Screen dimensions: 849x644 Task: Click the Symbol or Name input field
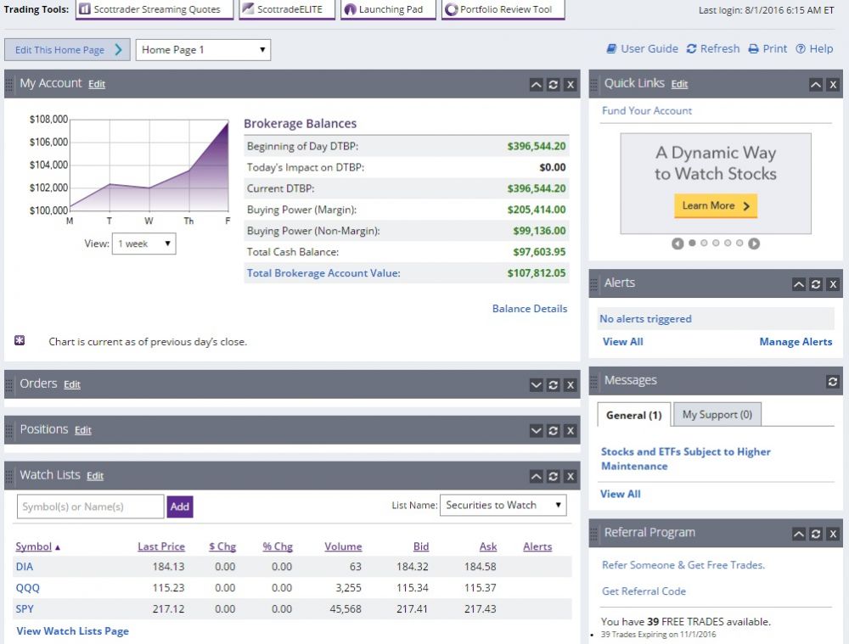pyautogui.click(x=90, y=507)
